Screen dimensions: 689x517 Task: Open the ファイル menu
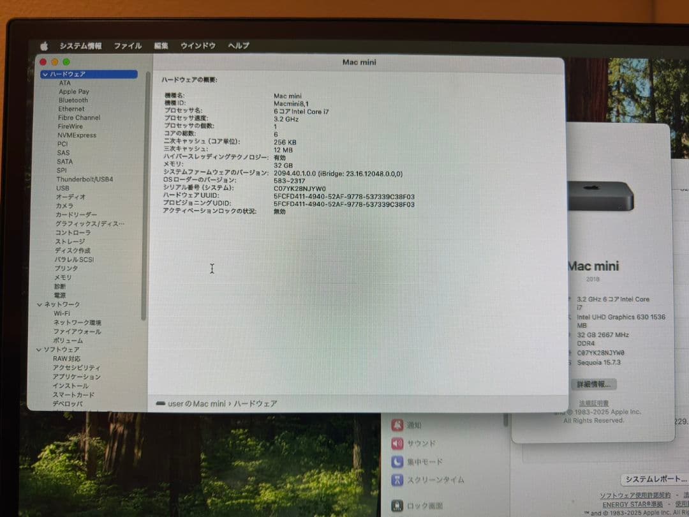click(x=128, y=45)
